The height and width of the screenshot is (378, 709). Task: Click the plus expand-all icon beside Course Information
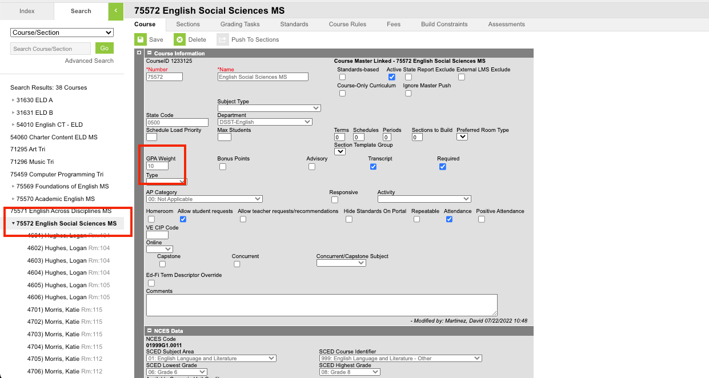[x=139, y=53]
